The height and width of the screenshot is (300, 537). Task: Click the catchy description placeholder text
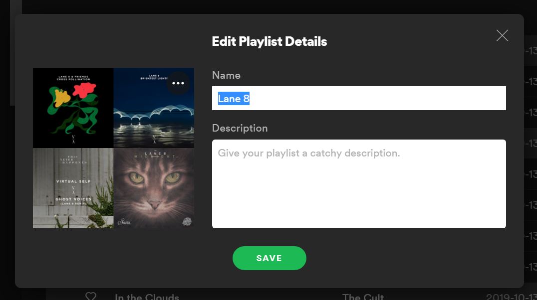[308, 153]
